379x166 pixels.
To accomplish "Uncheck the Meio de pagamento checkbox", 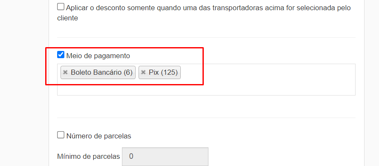I will (x=61, y=55).
